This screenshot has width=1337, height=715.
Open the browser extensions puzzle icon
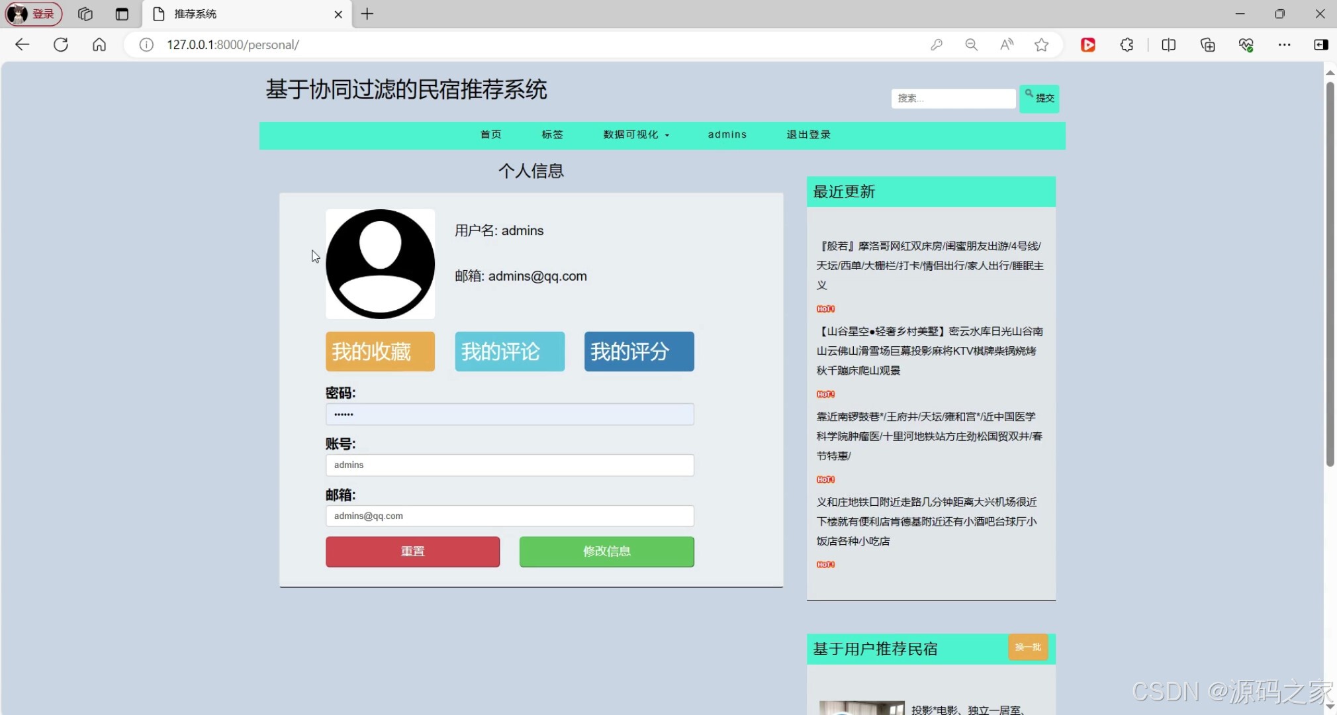pyautogui.click(x=1127, y=44)
